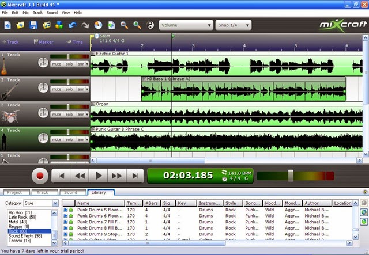Viewport: 369px width, 255px height.
Task: Open the Sound menu
Action: click(x=52, y=13)
